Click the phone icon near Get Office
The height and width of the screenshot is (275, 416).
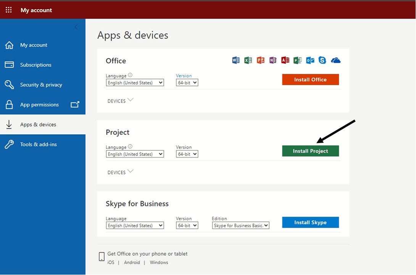102,256
